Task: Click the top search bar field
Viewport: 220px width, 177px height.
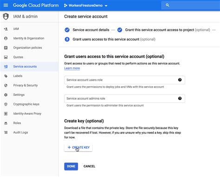Action: tap(191, 5)
